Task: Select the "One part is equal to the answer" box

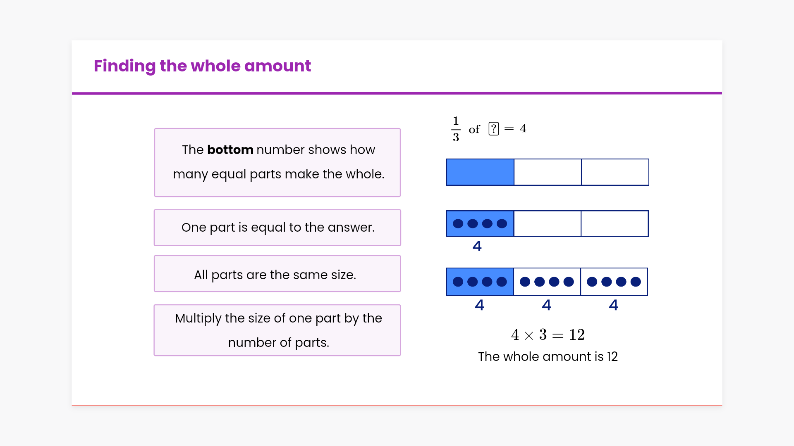Action: pos(277,228)
